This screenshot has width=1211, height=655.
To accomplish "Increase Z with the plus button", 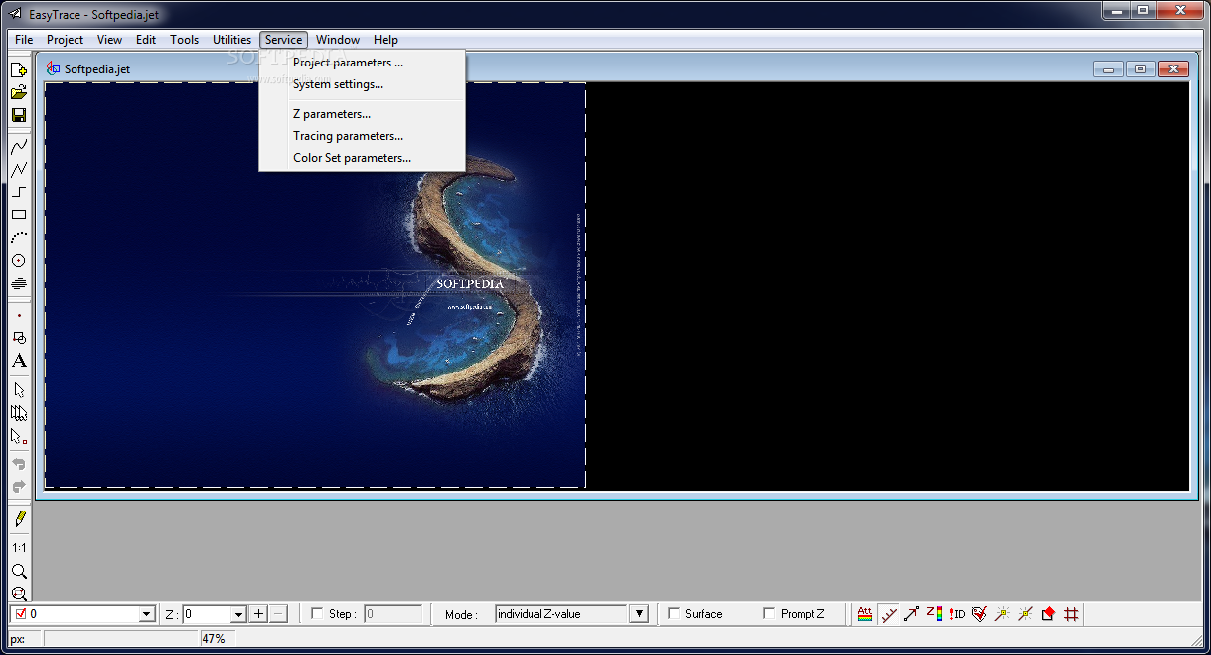I will click(x=258, y=614).
